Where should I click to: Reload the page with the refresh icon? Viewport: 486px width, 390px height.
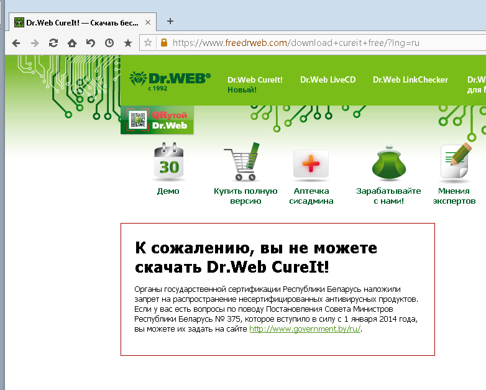pyautogui.click(x=53, y=43)
